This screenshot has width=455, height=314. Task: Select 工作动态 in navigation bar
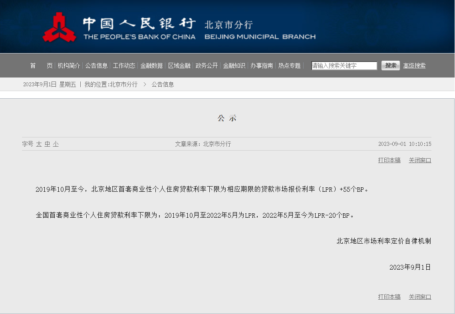tap(124, 66)
